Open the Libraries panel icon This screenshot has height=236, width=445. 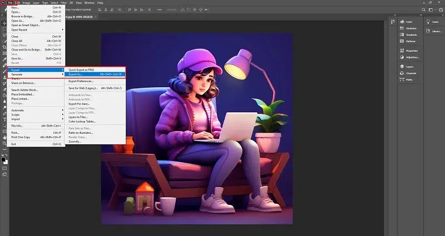click(x=428, y=31)
